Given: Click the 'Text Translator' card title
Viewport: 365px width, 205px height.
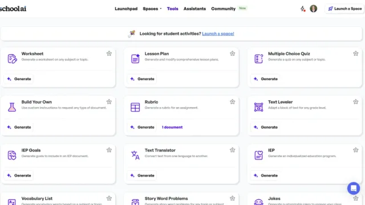Looking at the screenshot, I should pos(160,150).
